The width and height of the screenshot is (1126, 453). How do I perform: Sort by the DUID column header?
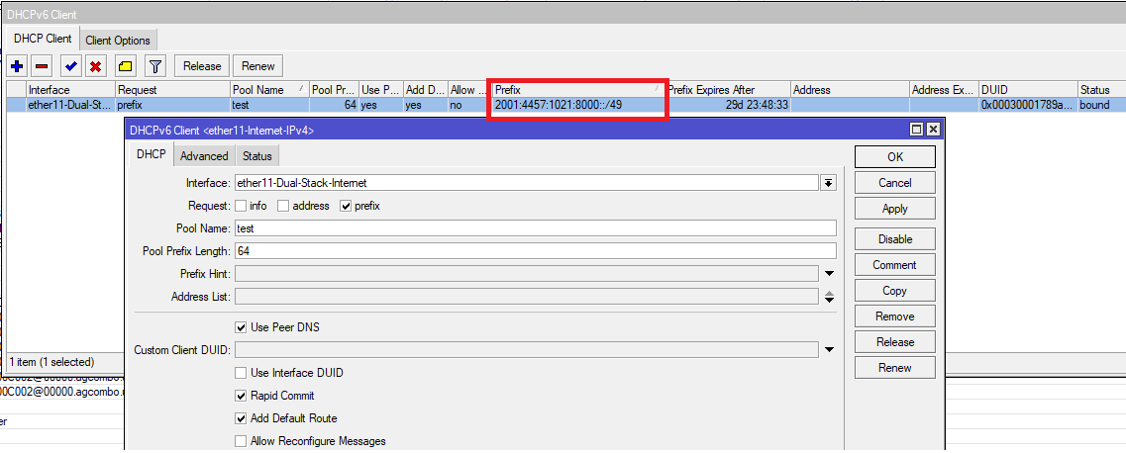pos(1028,90)
